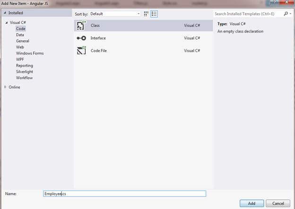Collapse the Installed section
The image size is (295, 209).
coord(5,13)
